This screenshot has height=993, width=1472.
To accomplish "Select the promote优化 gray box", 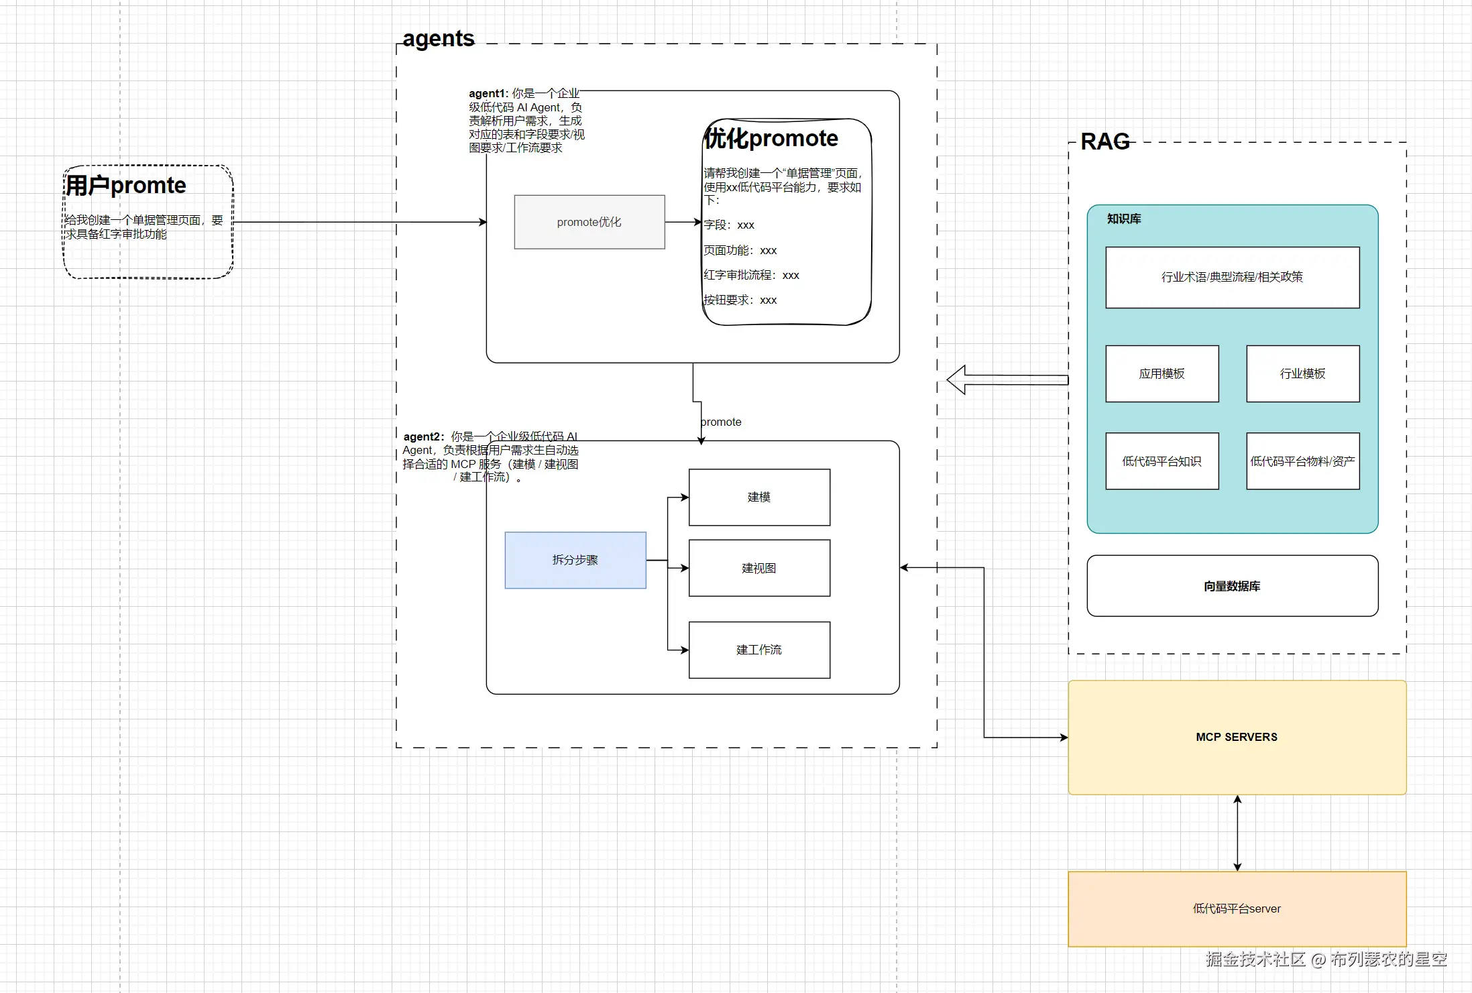I will pyautogui.click(x=589, y=222).
